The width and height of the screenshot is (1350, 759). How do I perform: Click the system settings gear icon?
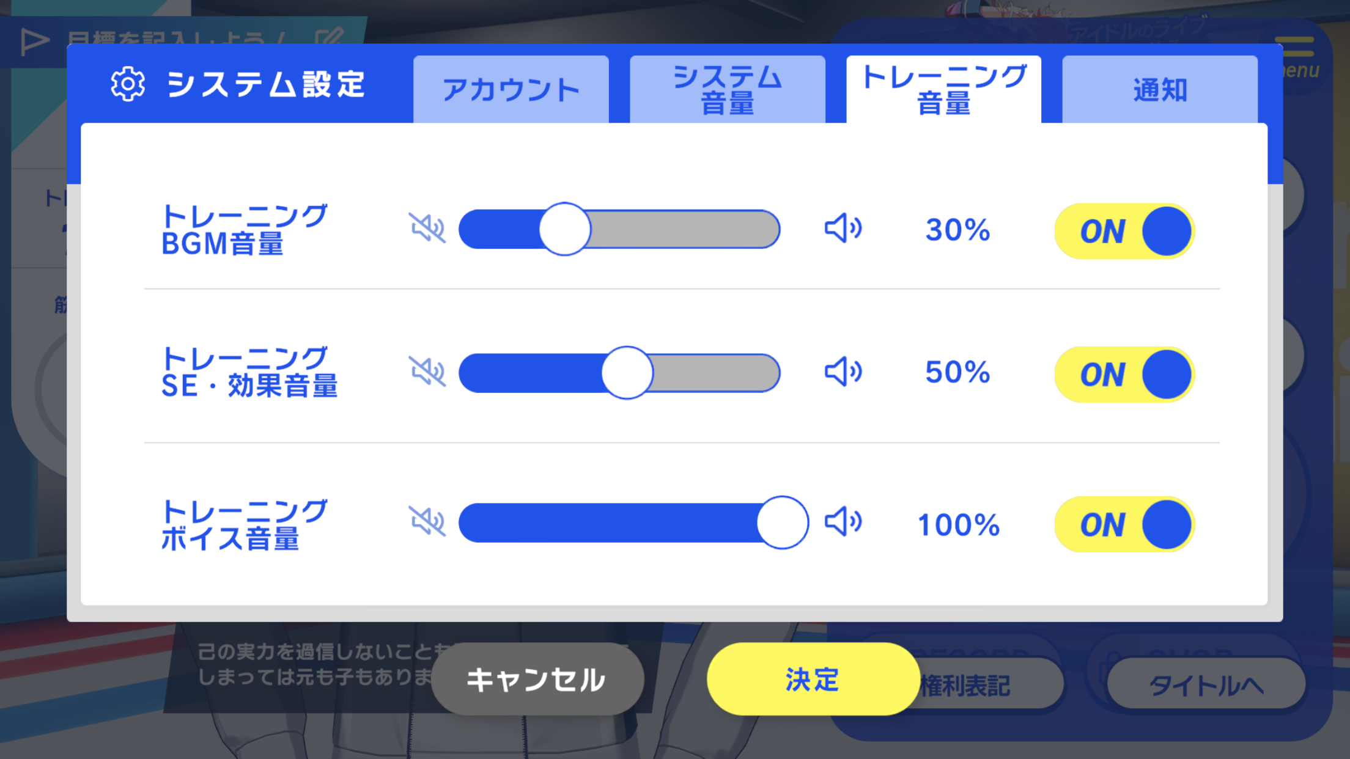128,84
